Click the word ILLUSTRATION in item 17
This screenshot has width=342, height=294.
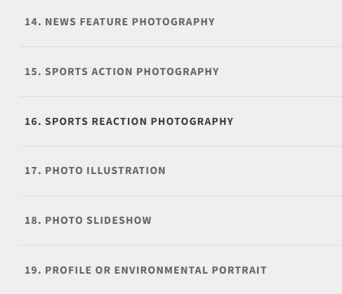click(x=126, y=171)
